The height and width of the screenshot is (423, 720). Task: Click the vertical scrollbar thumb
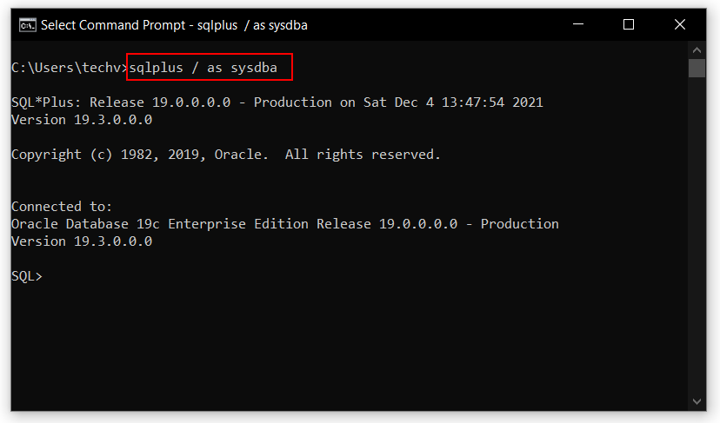[697, 69]
